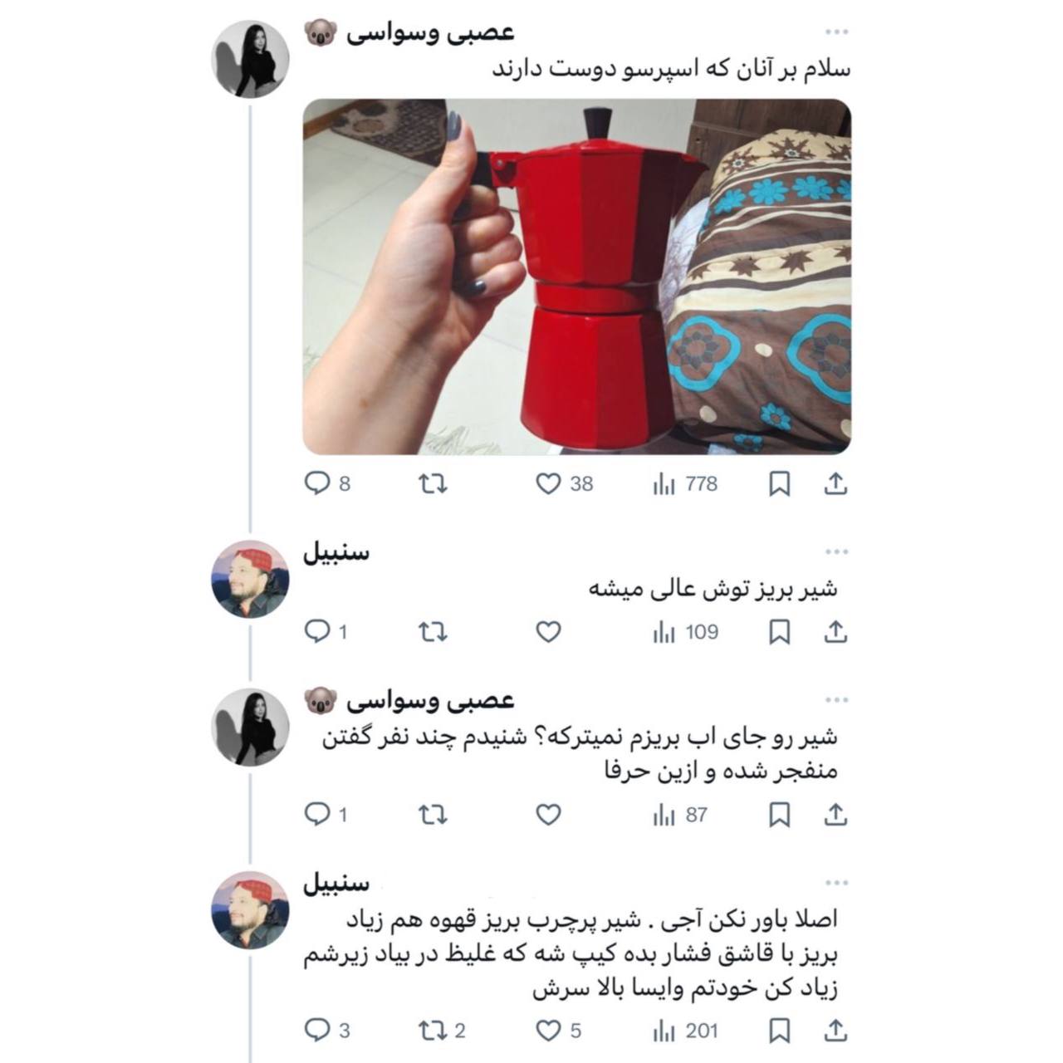
Task: Like the last reply with 5 likes
Action: 558,1031
